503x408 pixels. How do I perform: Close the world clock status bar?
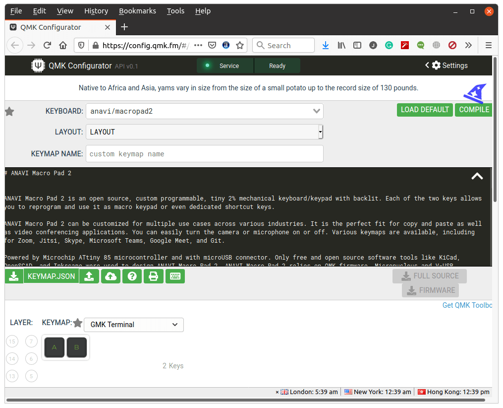tap(277, 392)
